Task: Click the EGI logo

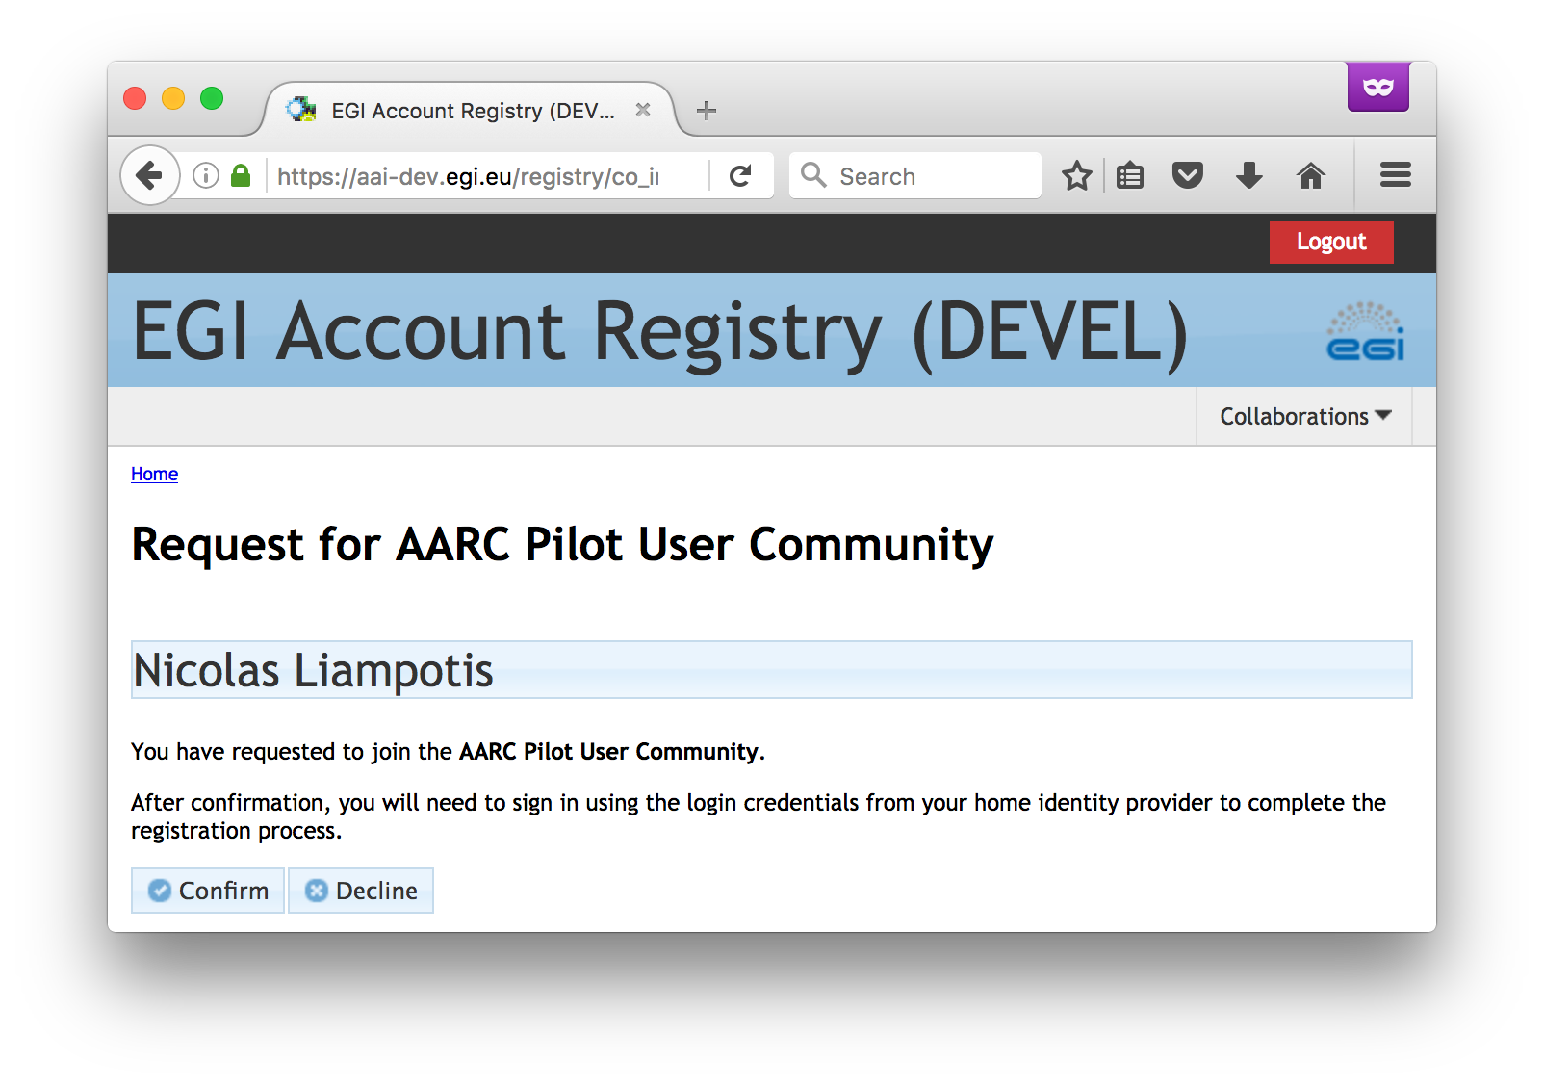Action: coord(1365,331)
